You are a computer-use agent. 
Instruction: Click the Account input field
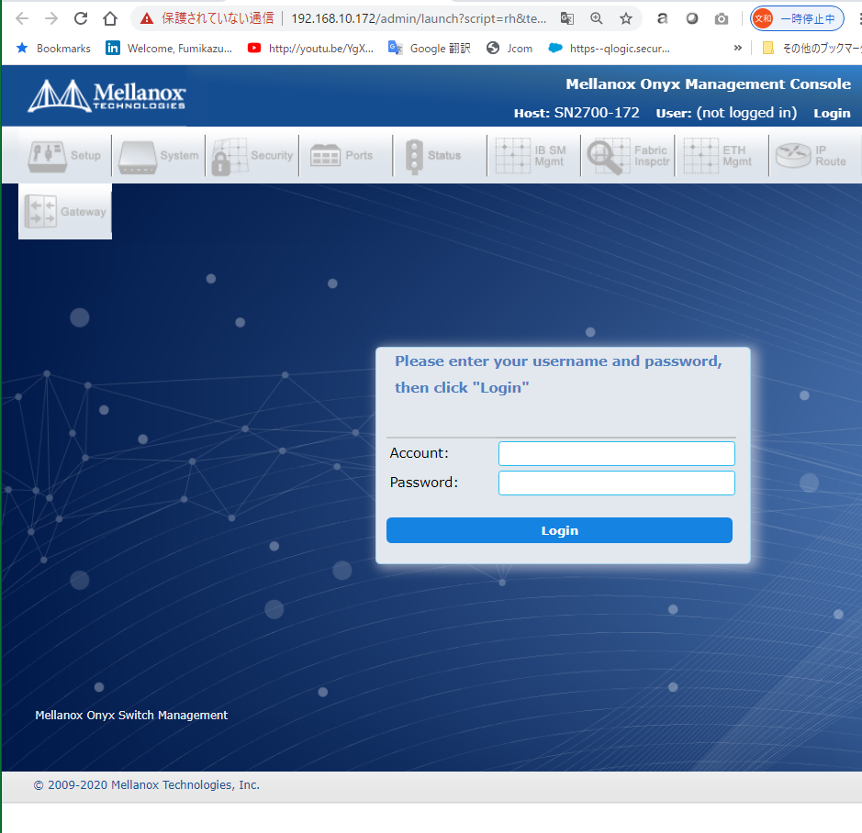tap(616, 454)
